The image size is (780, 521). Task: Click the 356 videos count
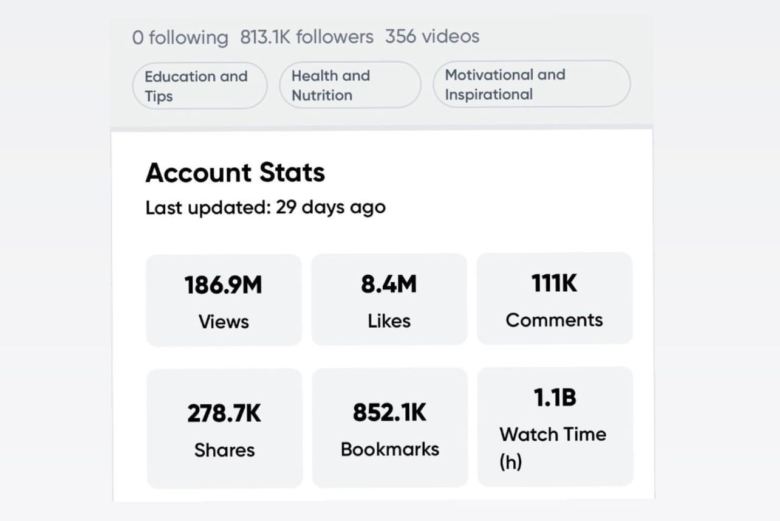pos(432,36)
